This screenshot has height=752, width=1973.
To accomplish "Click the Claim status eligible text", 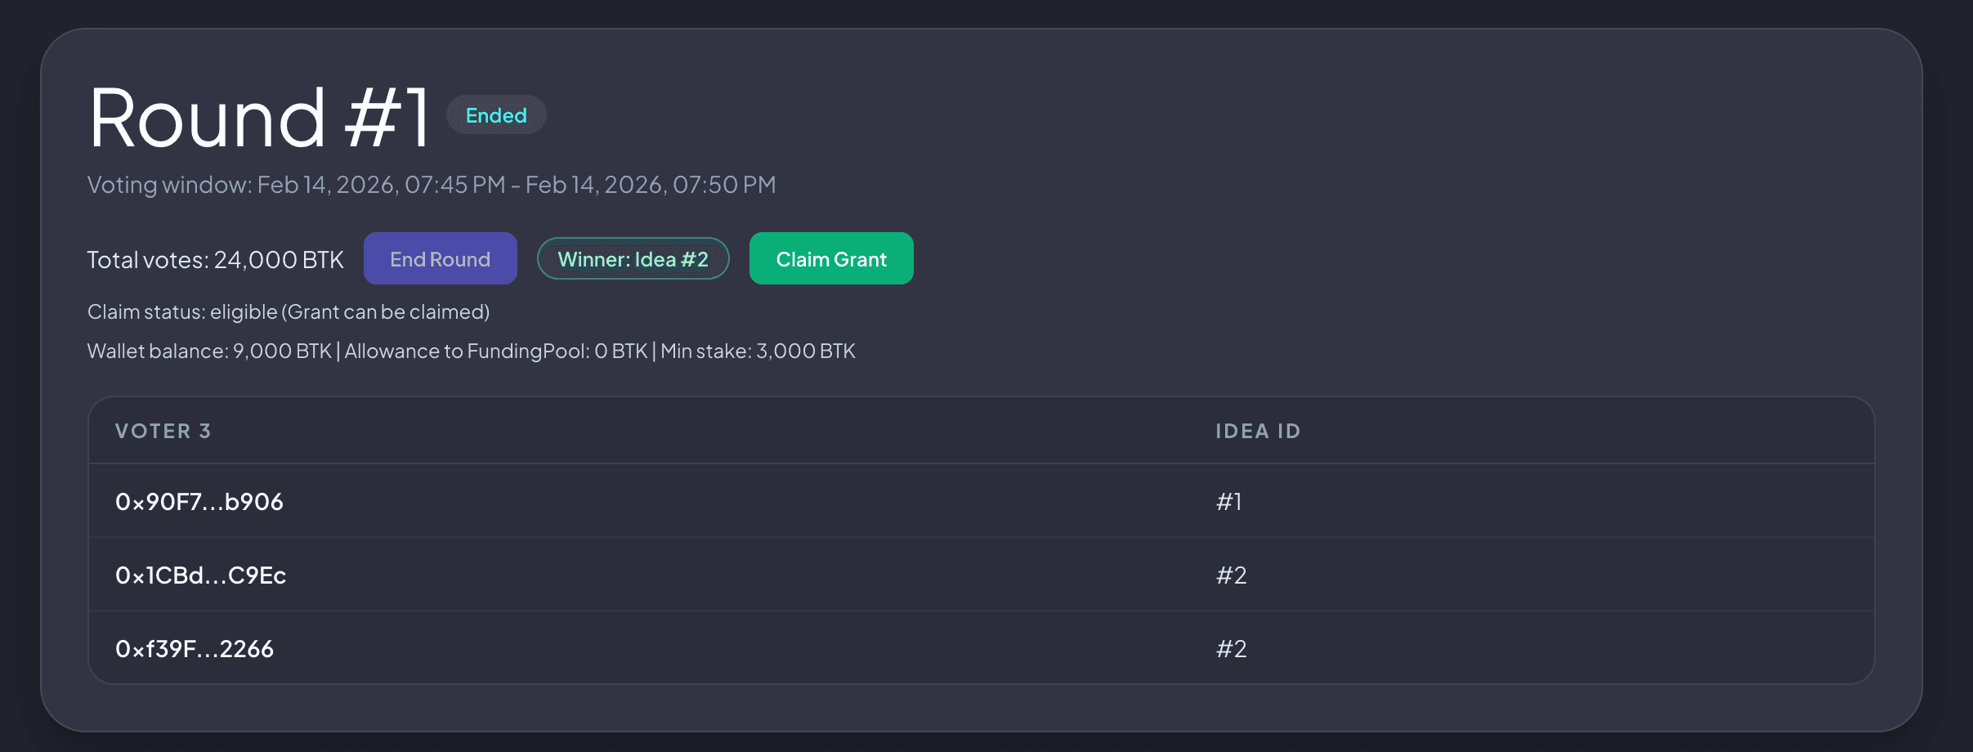I will pos(288,311).
